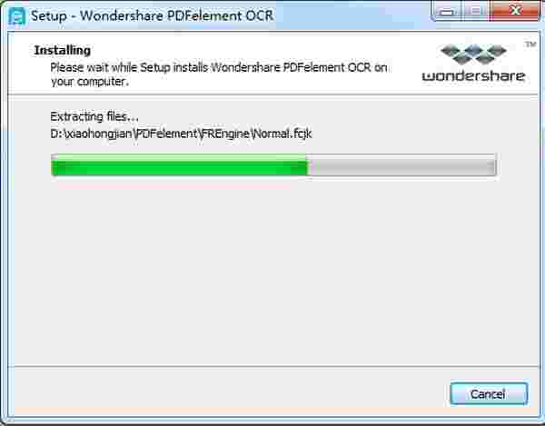Click the Normal.fcjk file path line
Viewport: 545px width, 426px height.
(181, 134)
